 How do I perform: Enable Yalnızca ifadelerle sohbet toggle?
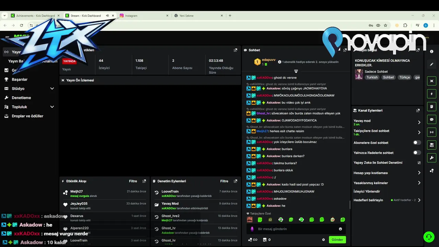point(417,153)
